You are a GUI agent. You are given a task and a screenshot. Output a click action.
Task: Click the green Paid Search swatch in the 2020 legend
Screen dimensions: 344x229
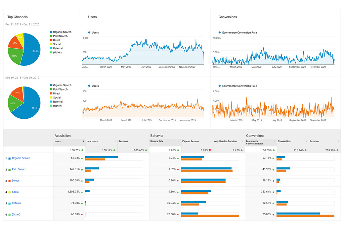coord(51,36)
